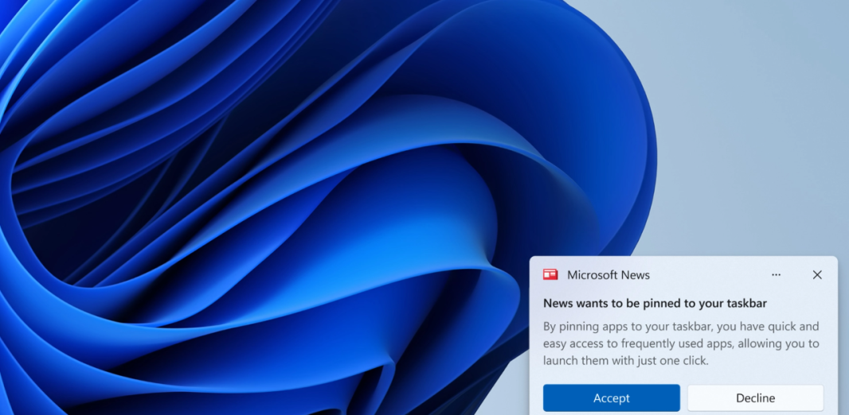Click the notification text starting "By pinning apps"
849x415 pixels.
pyautogui.click(x=681, y=343)
